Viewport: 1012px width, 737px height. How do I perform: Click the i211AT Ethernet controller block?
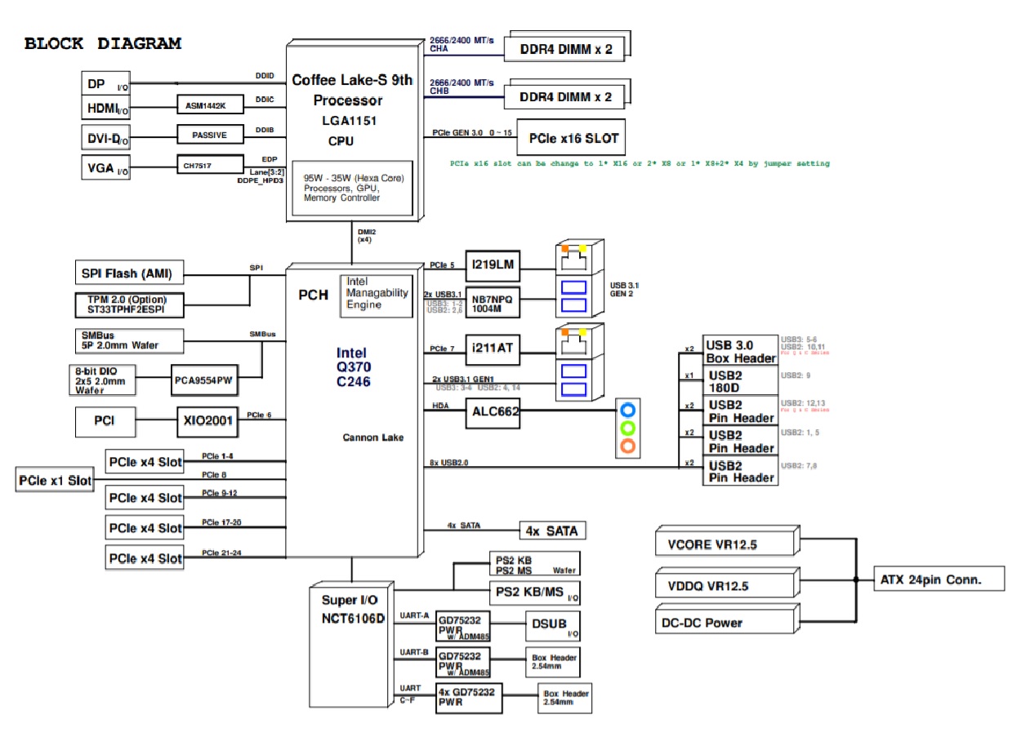[x=493, y=349]
